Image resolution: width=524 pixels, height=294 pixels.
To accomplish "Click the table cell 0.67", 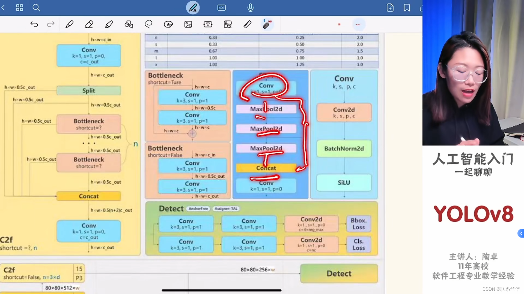I will [213, 51].
